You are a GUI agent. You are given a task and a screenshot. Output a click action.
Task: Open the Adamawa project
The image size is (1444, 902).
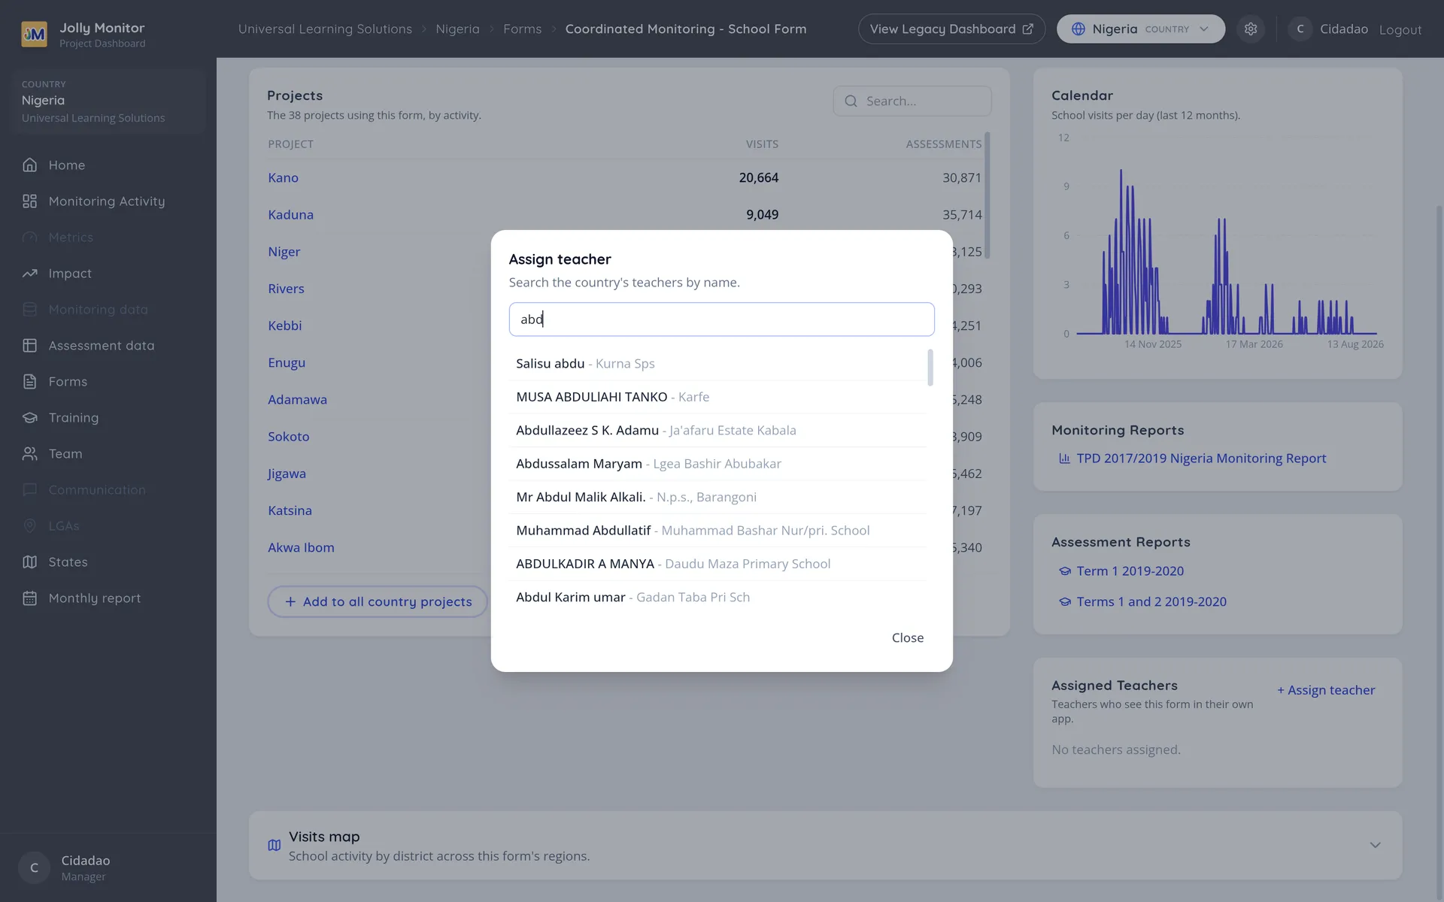(x=297, y=400)
